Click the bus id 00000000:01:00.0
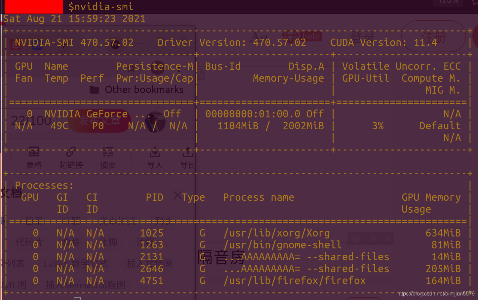 coord(253,114)
